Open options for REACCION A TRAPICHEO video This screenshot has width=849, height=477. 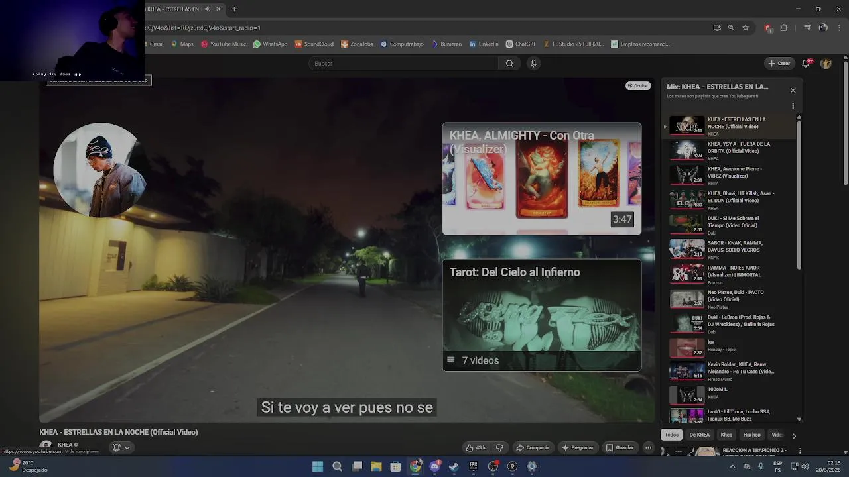click(x=800, y=450)
